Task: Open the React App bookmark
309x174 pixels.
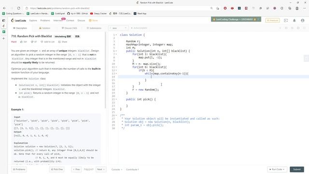Action: pyautogui.click(x=140, y=14)
